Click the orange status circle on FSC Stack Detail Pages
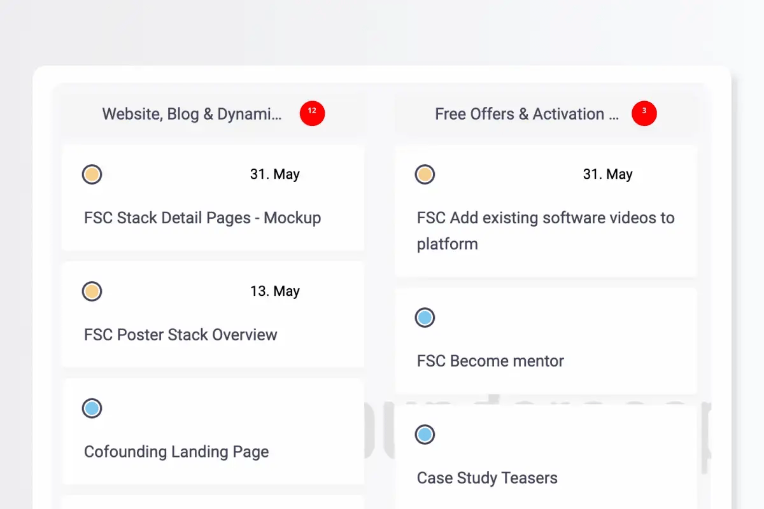764x509 pixels. [92, 174]
